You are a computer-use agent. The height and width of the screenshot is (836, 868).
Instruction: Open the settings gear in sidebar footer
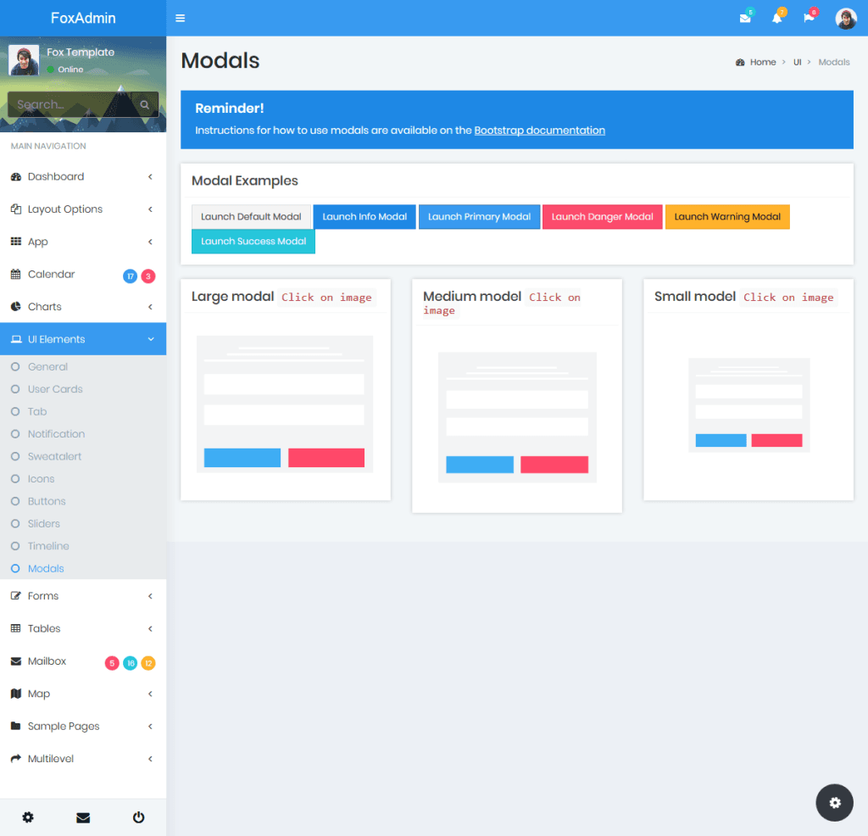28,816
